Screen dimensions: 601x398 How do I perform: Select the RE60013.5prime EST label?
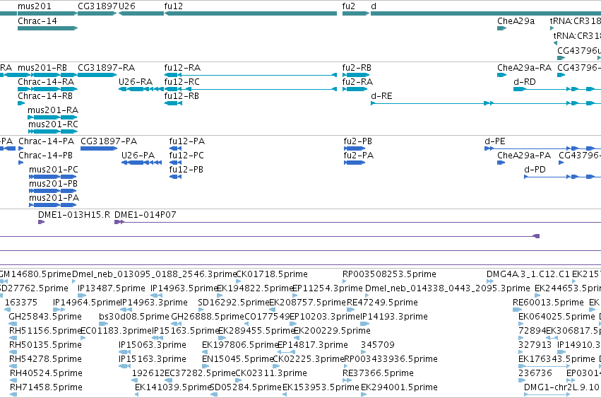click(x=548, y=303)
